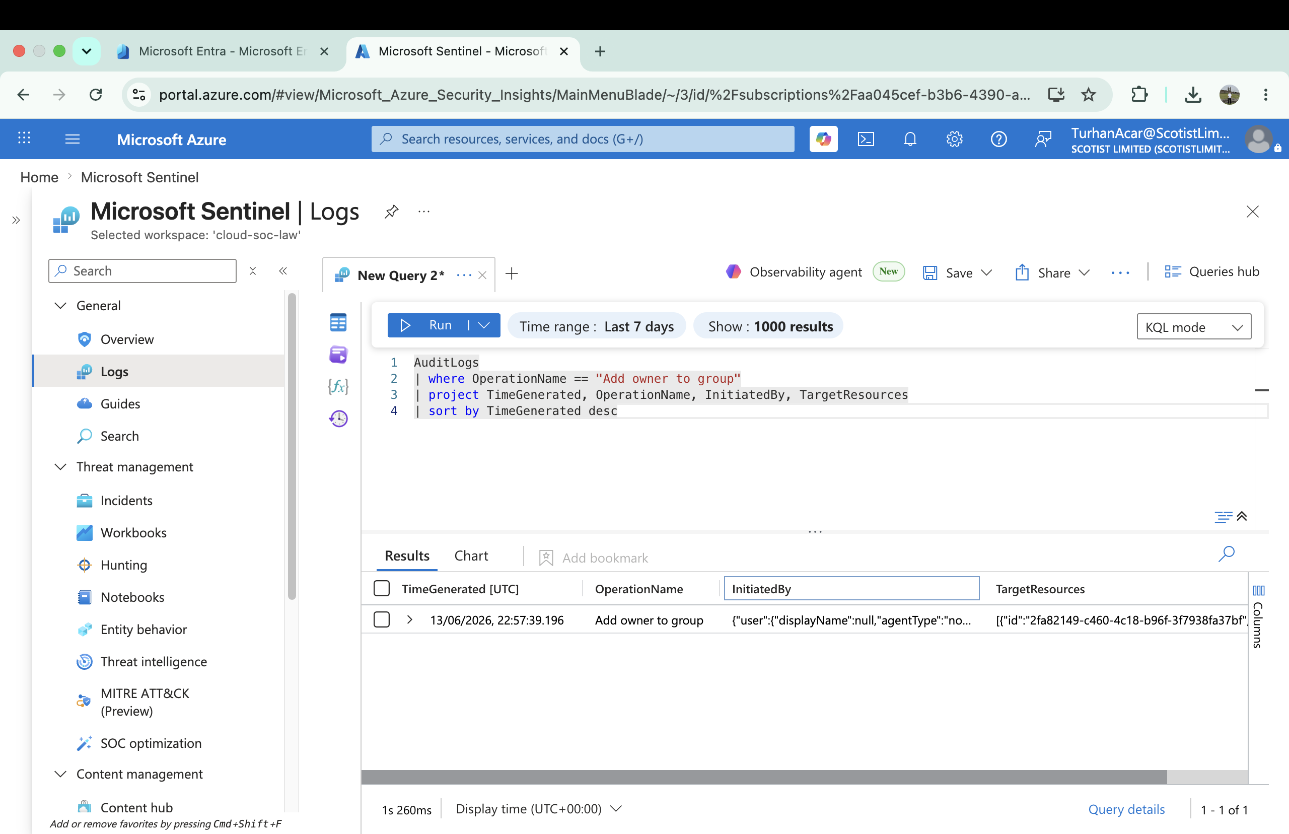1289x834 pixels.
Task: Open the Feedback icon in Azure header
Action: click(1043, 139)
